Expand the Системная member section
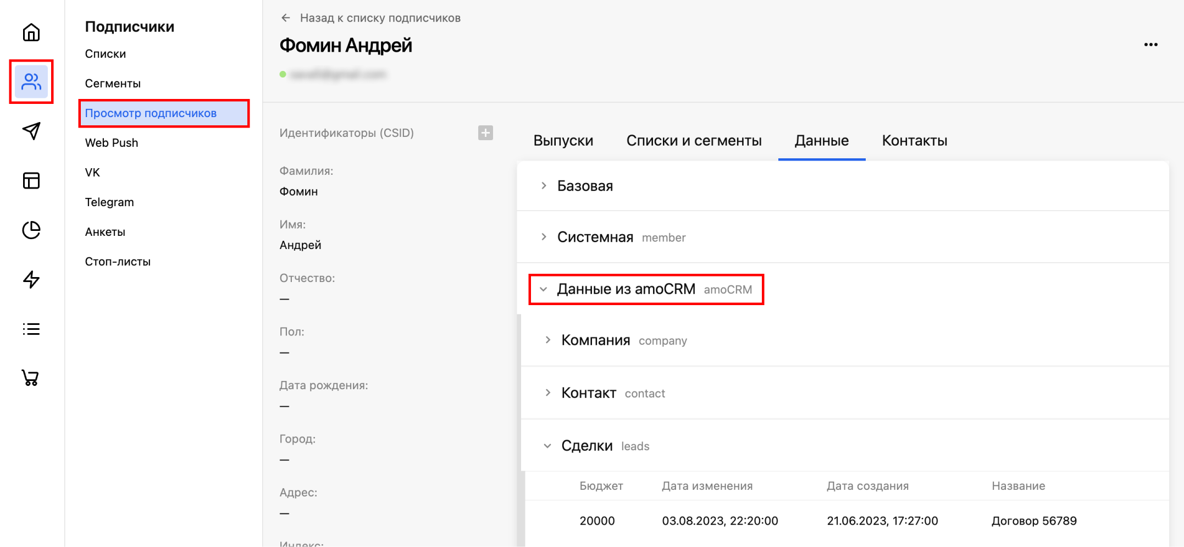Image resolution: width=1184 pixels, height=547 pixels. [595, 237]
